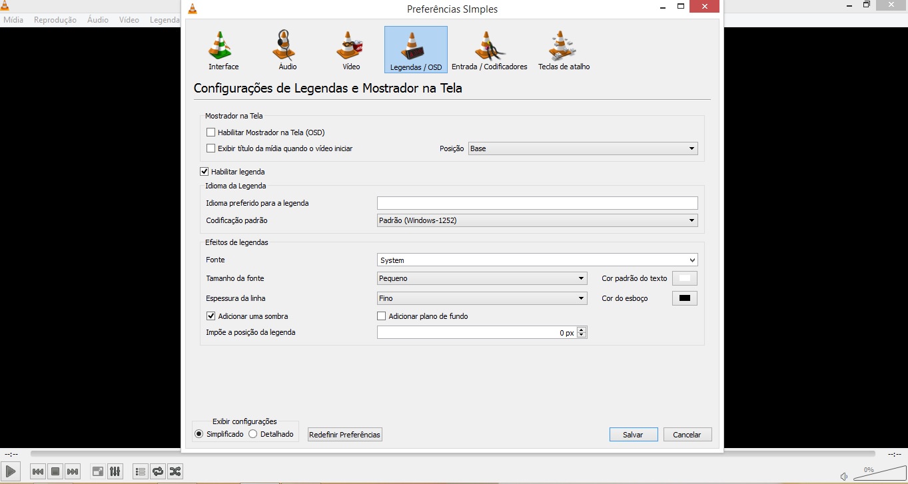Click the Redefinir Preferências button
The width and height of the screenshot is (908, 484).
(344, 435)
